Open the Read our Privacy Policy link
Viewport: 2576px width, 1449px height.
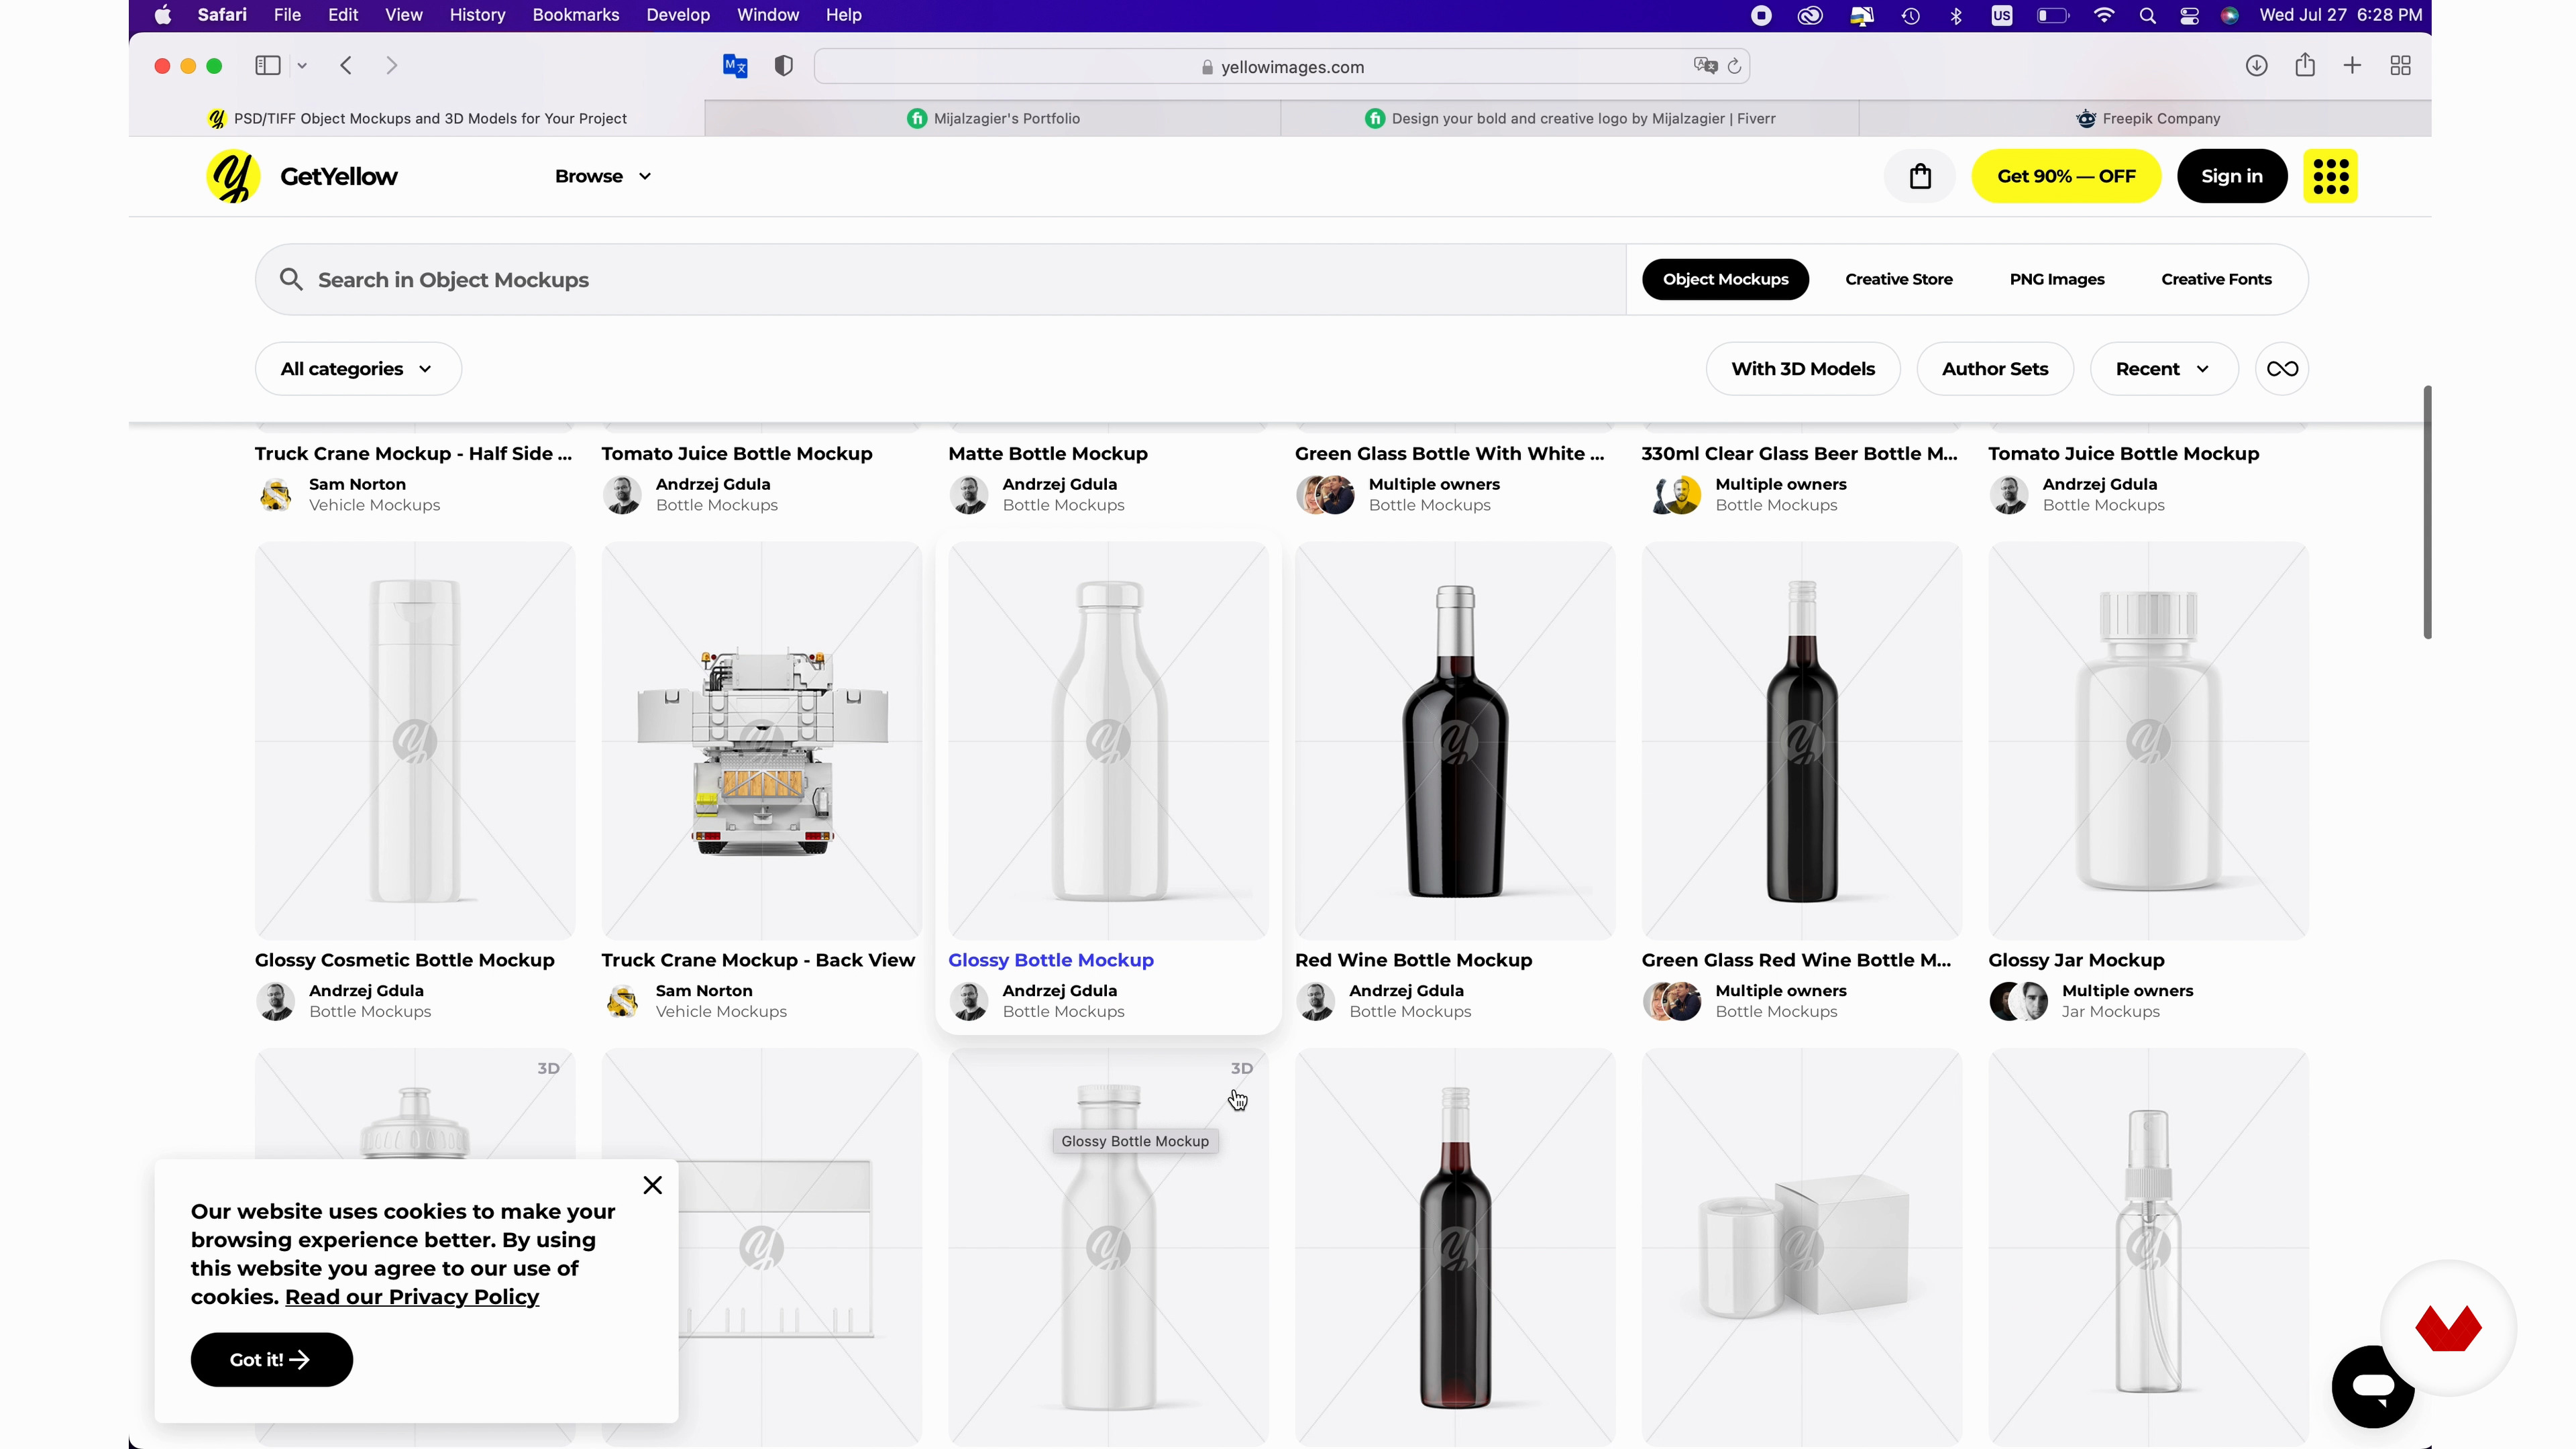(411, 1297)
